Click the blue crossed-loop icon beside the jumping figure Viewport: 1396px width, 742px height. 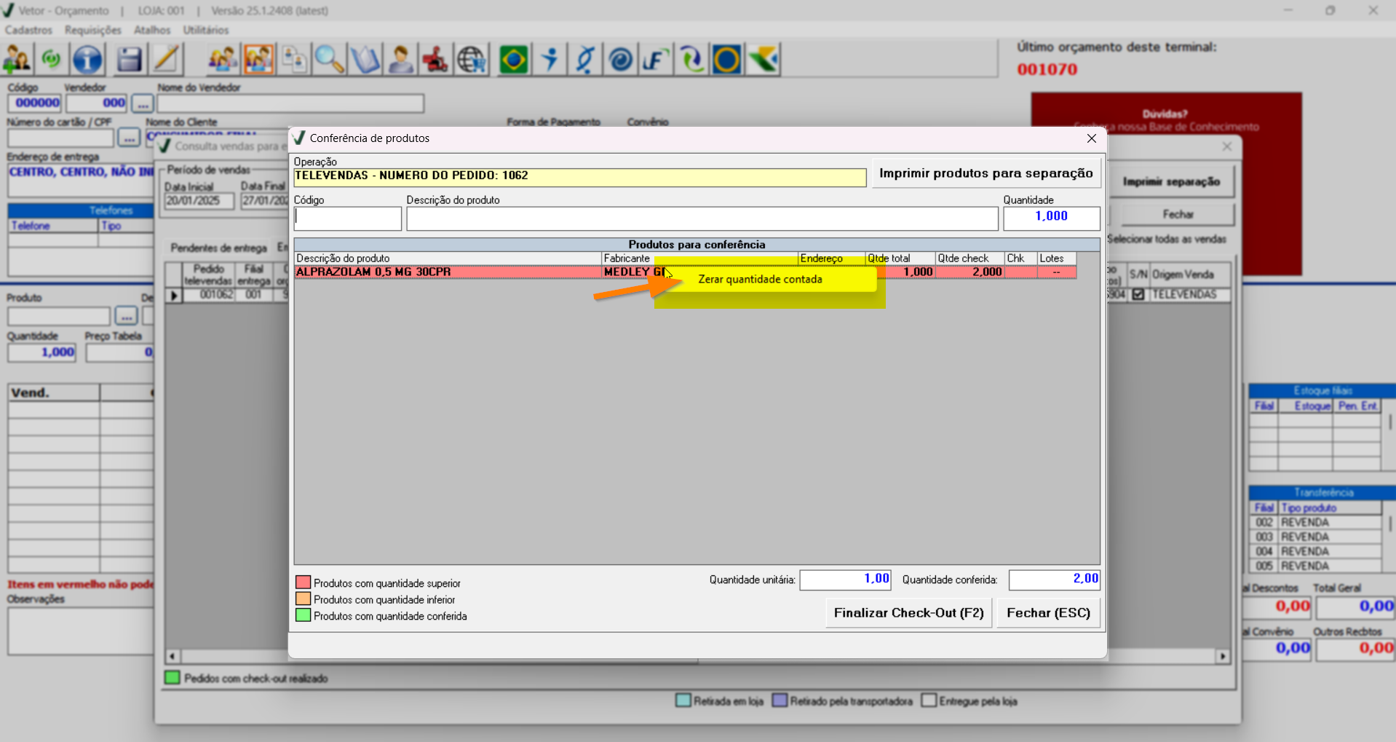[585, 59]
